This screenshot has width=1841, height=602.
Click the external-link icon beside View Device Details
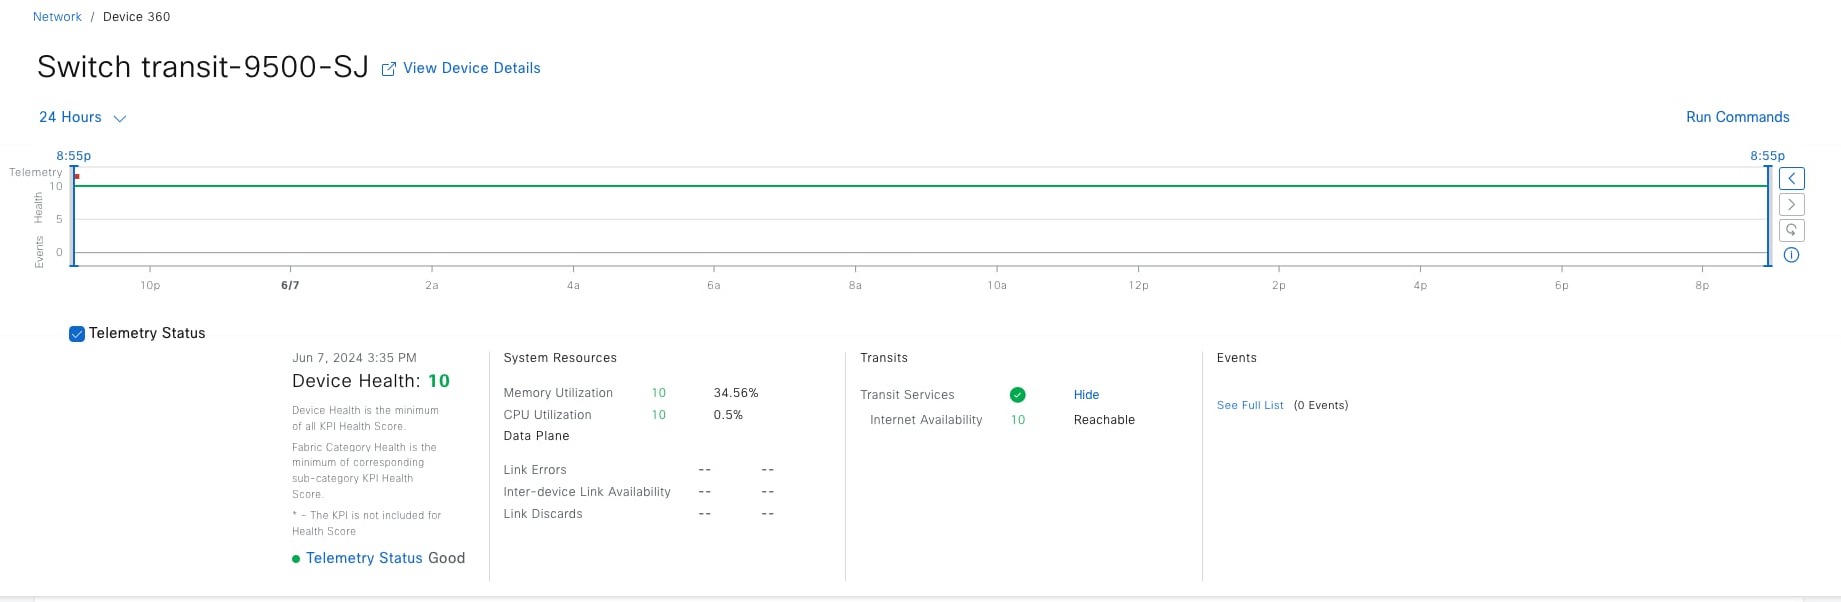coord(389,69)
